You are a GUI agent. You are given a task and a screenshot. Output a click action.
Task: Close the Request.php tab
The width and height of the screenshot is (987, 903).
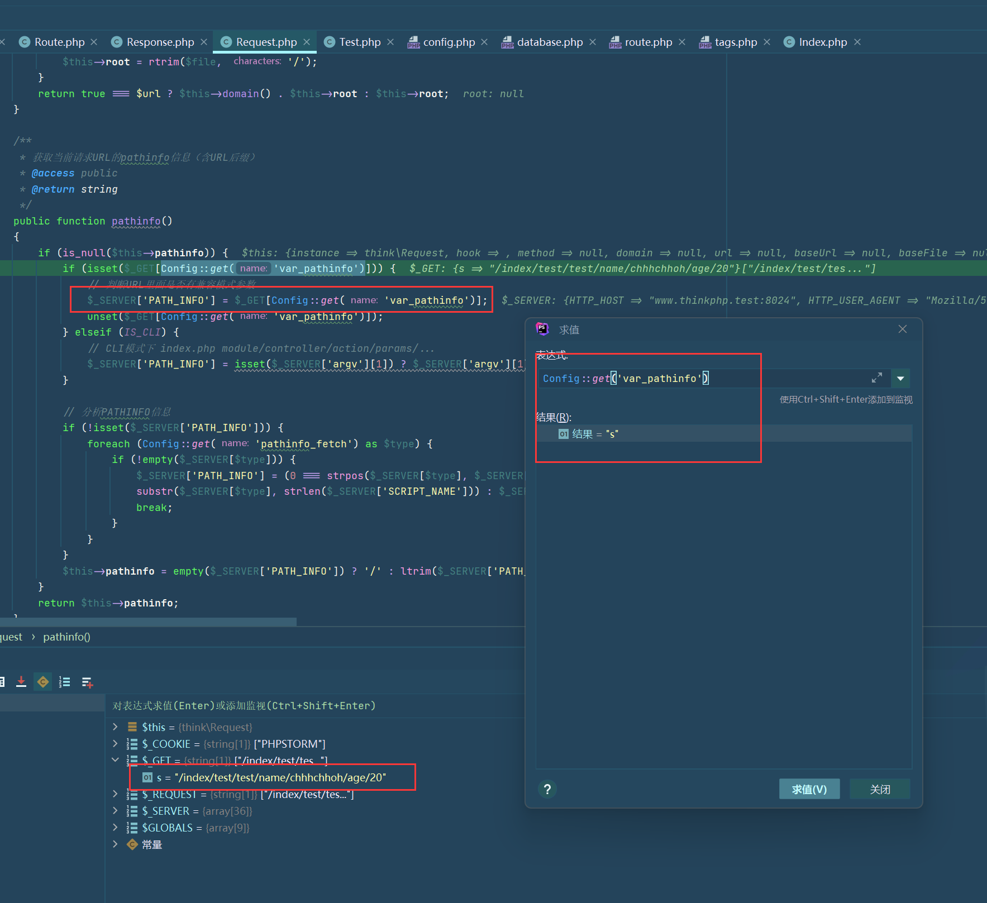point(307,42)
